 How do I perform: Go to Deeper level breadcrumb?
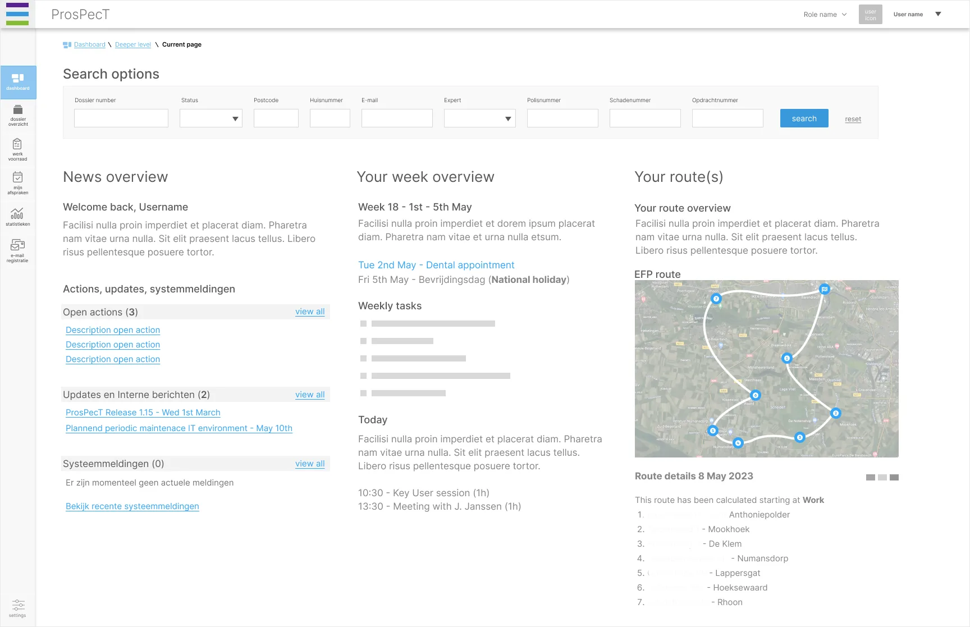(133, 45)
